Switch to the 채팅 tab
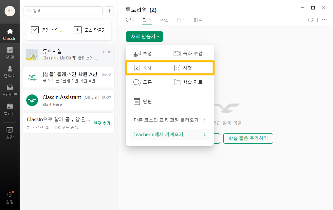The image size is (333, 210). [x=130, y=20]
